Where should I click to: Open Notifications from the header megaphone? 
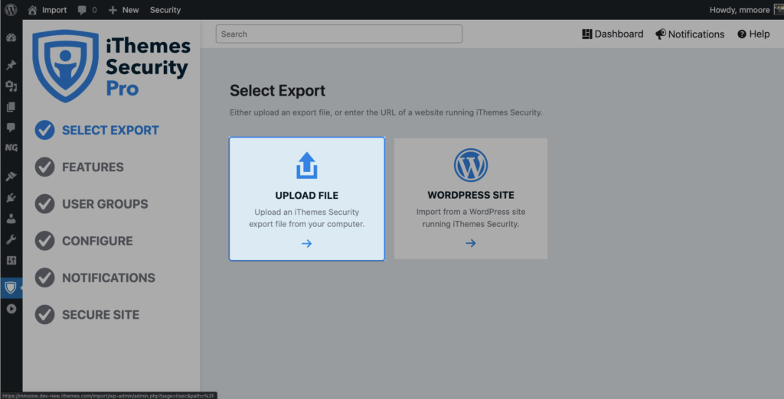pos(690,34)
